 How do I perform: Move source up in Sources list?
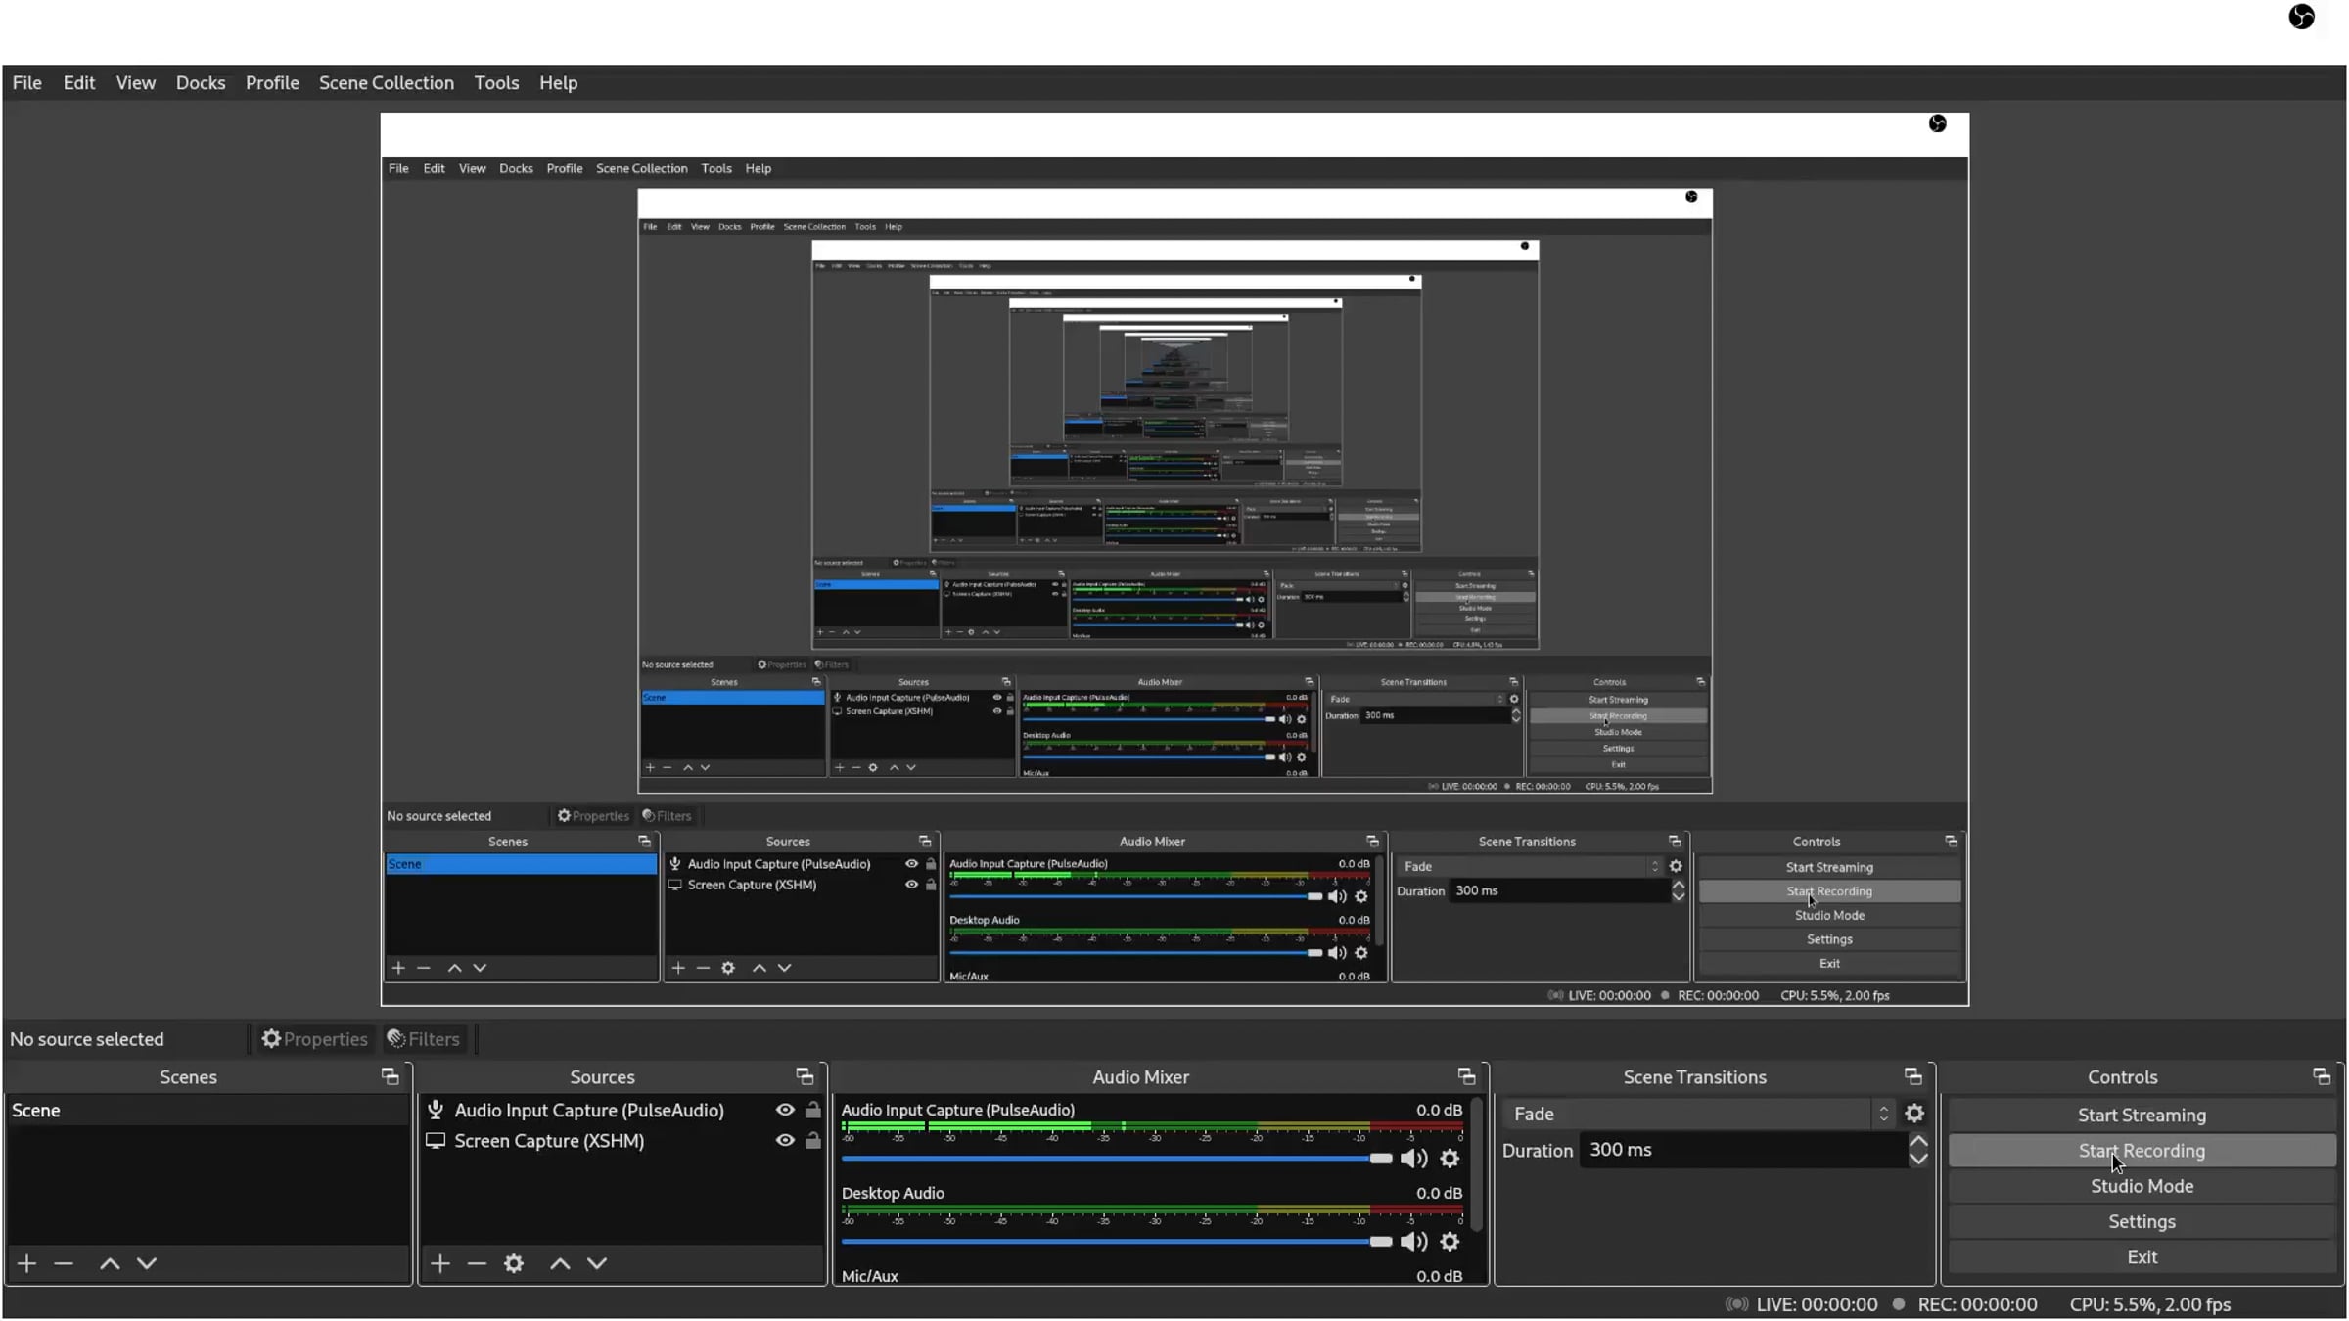coord(560,1263)
